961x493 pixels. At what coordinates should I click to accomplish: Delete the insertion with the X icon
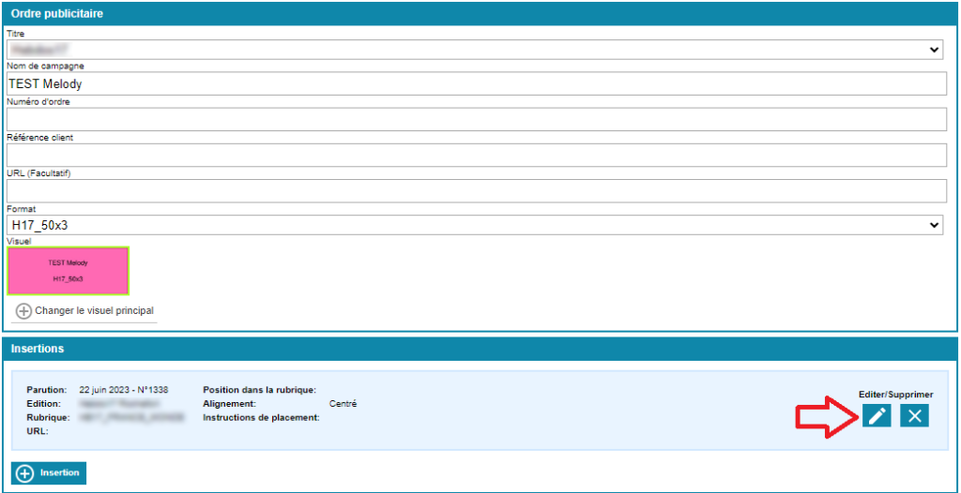point(914,416)
